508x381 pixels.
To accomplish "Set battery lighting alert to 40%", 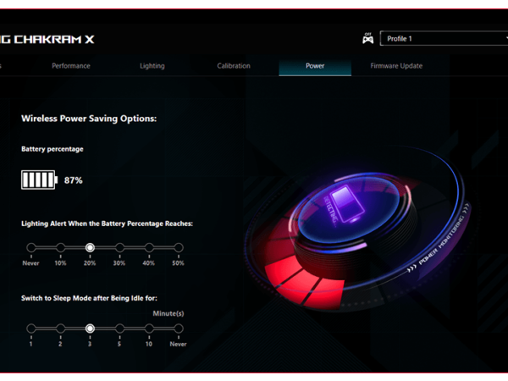I will pyautogui.click(x=149, y=248).
